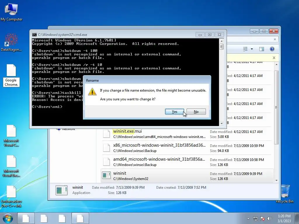
Task: Click Explorer results scrollbar down arrow
Action: click(x=277, y=180)
